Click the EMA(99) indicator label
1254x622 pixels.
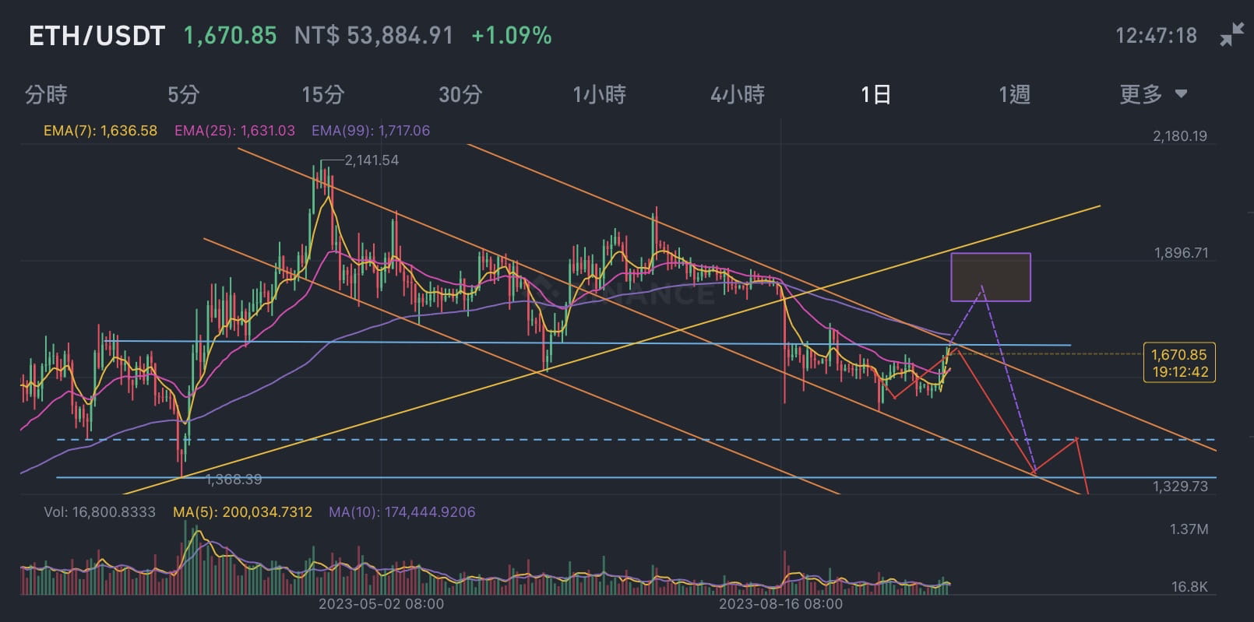pos(371,131)
